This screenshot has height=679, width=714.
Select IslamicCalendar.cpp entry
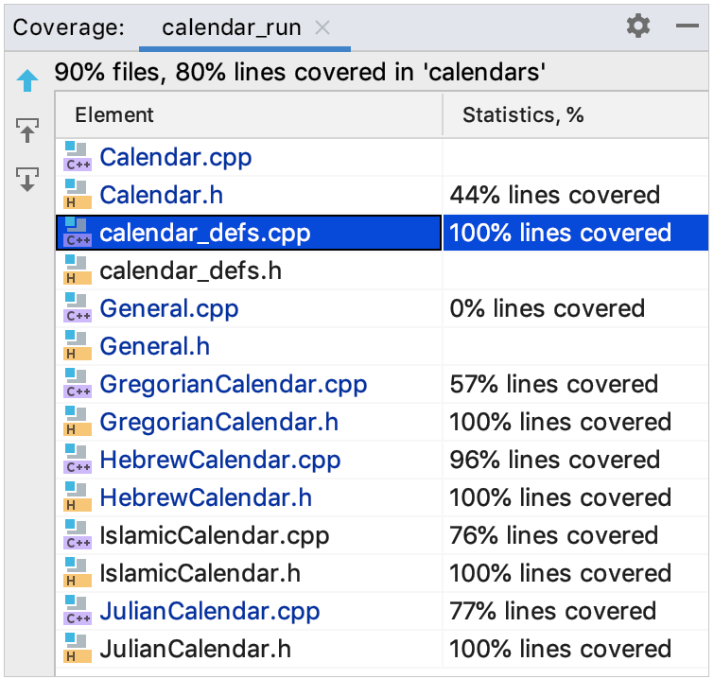coord(214,535)
